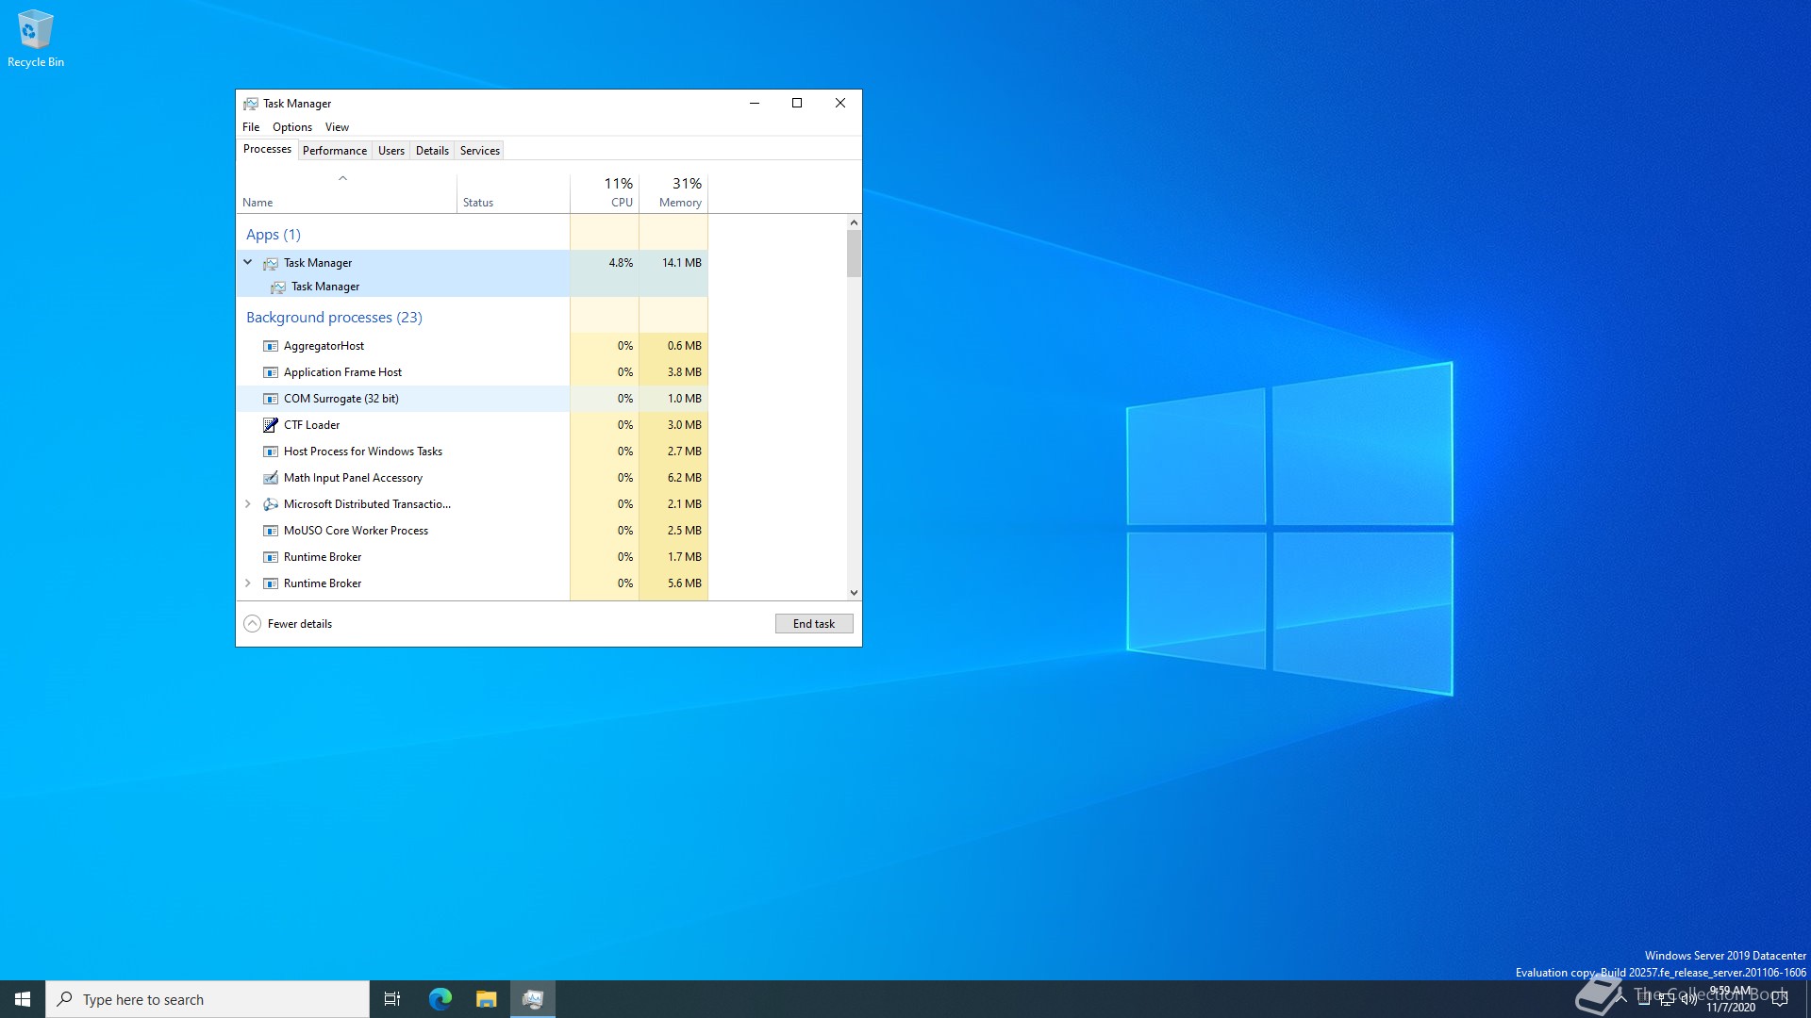
Task: Click the 14.1 MB memory value
Action: (681, 263)
